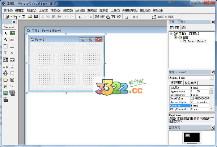Open the 视图(V) menu
The width and height of the screenshot is (217, 147).
(x=31, y=10)
